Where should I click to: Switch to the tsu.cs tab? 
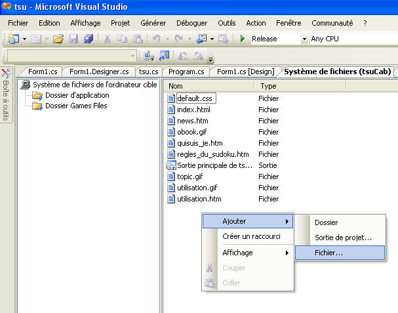point(148,72)
